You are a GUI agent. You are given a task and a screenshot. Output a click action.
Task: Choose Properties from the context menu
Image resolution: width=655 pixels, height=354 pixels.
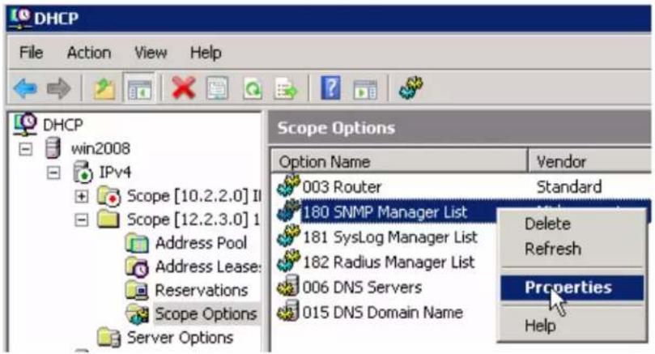pyautogui.click(x=572, y=288)
